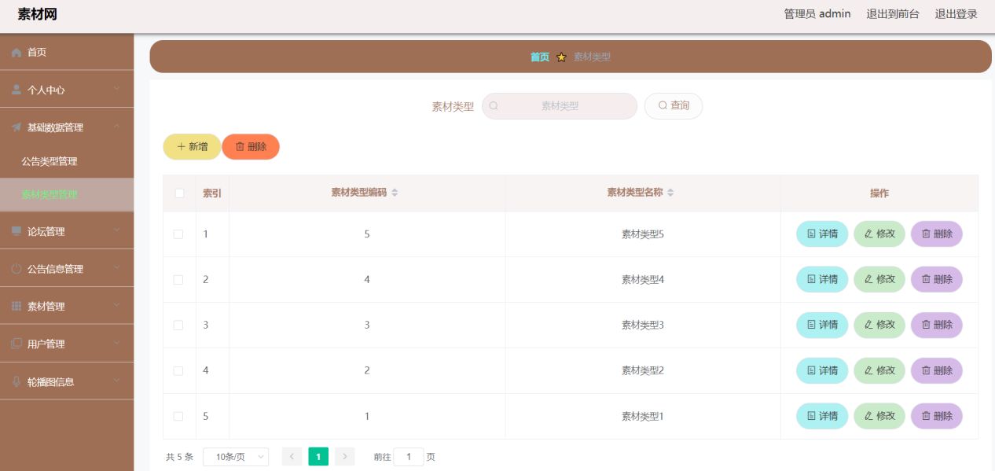This screenshot has height=471, width=995.
Task: Click 修改 for the 素材类型5 row
Action: tap(879, 234)
